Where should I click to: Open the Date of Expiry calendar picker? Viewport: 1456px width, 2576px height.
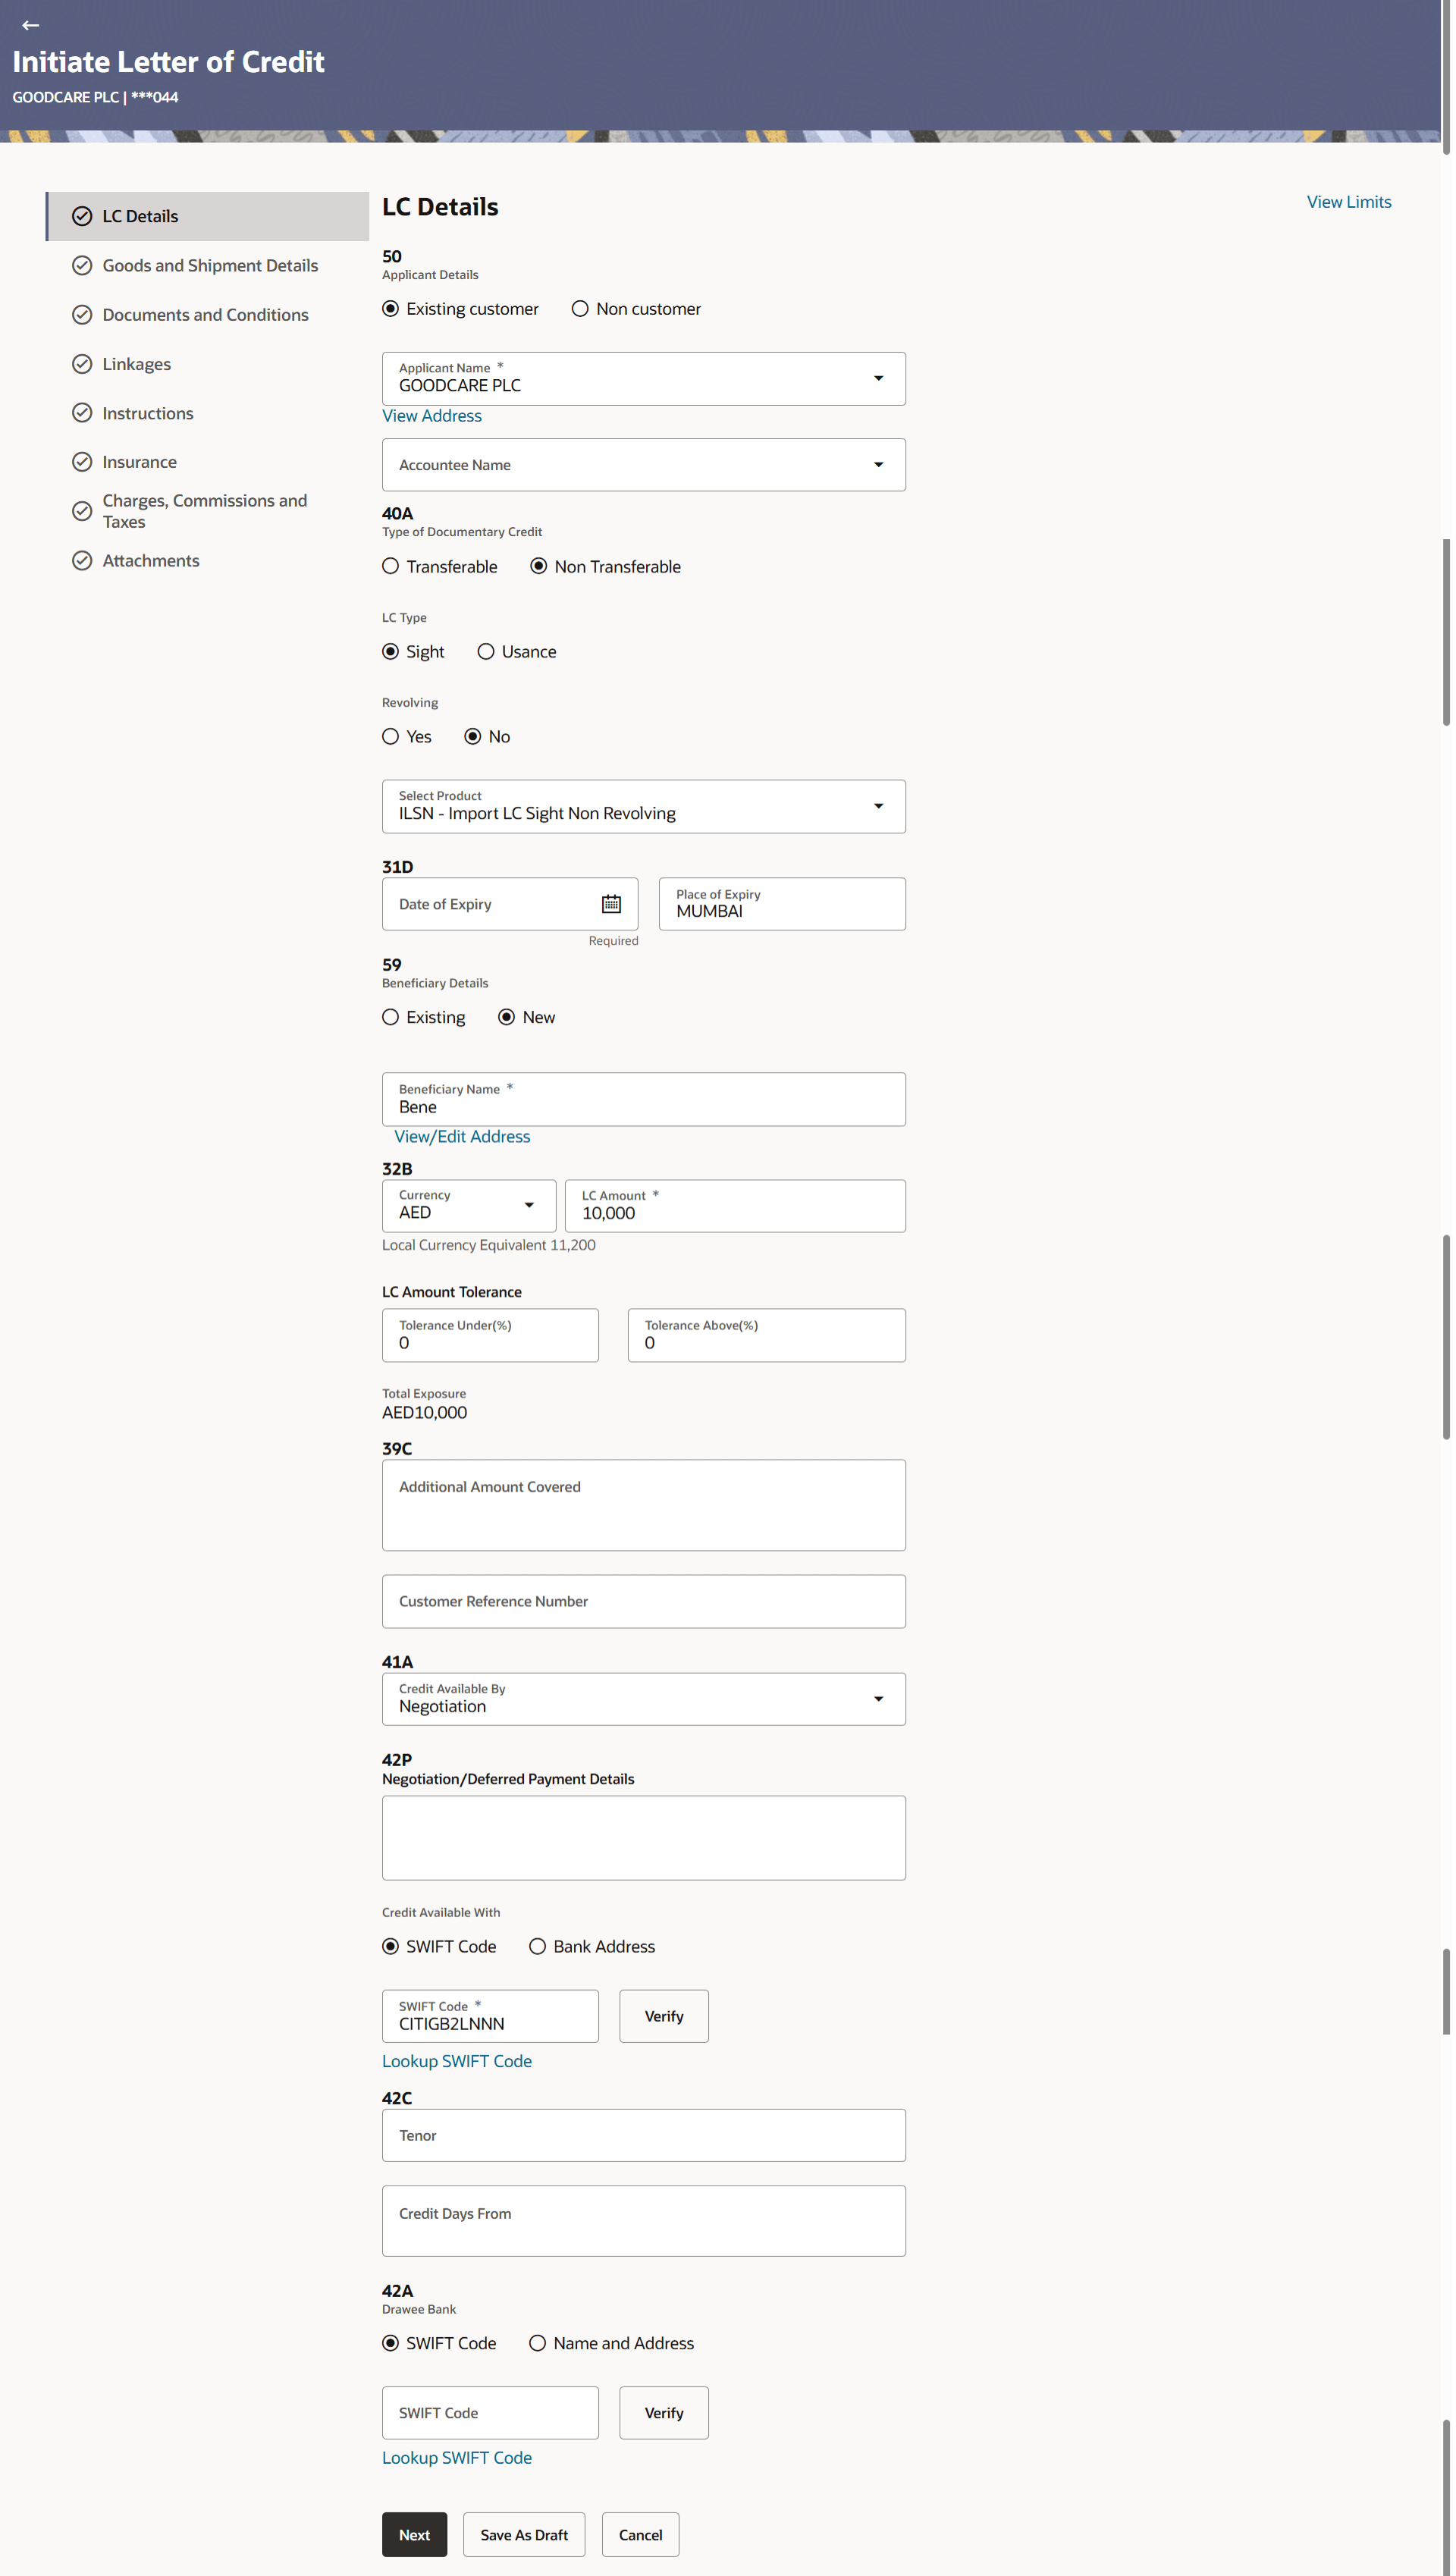[x=611, y=904]
